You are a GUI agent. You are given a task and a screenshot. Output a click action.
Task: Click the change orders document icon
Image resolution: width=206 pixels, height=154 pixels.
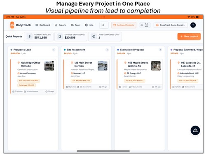point(60,37)
